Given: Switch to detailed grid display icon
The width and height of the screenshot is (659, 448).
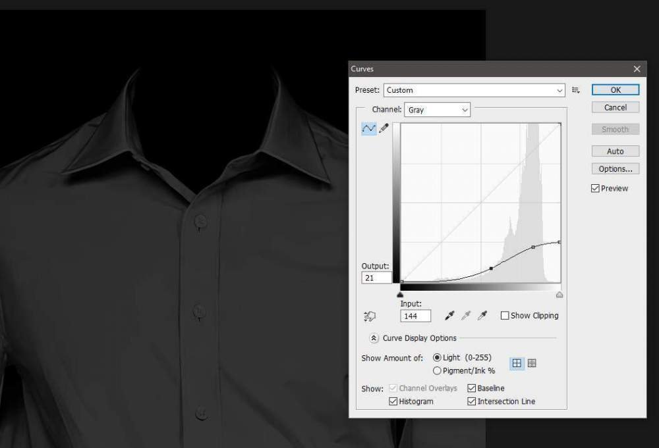Looking at the screenshot, I should click(532, 363).
